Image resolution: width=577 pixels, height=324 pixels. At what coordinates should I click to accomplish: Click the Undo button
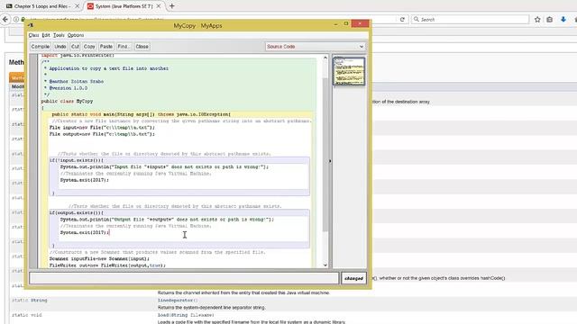(x=60, y=47)
